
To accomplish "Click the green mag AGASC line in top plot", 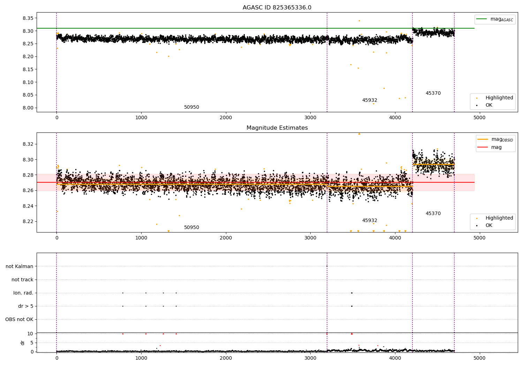I will coord(256,28).
